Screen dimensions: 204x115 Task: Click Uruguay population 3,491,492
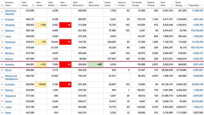(x=198, y=19)
